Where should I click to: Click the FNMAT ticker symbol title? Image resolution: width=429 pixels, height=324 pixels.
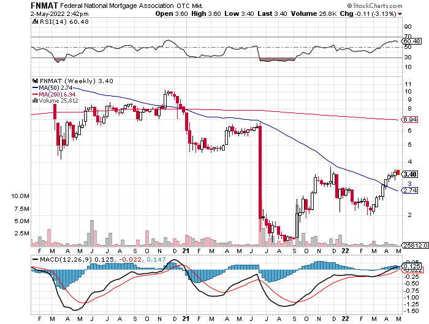point(44,6)
